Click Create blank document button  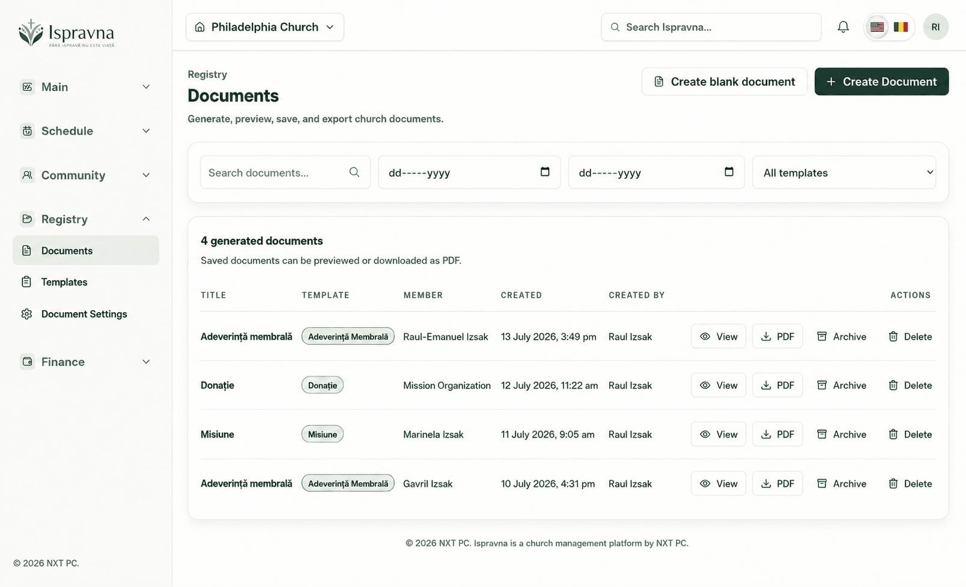(x=724, y=82)
